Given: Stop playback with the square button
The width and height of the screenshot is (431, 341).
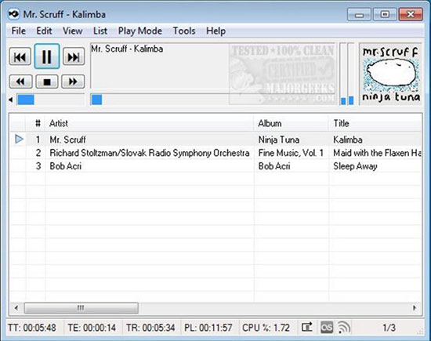Looking at the screenshot, I should coord(47,82).
